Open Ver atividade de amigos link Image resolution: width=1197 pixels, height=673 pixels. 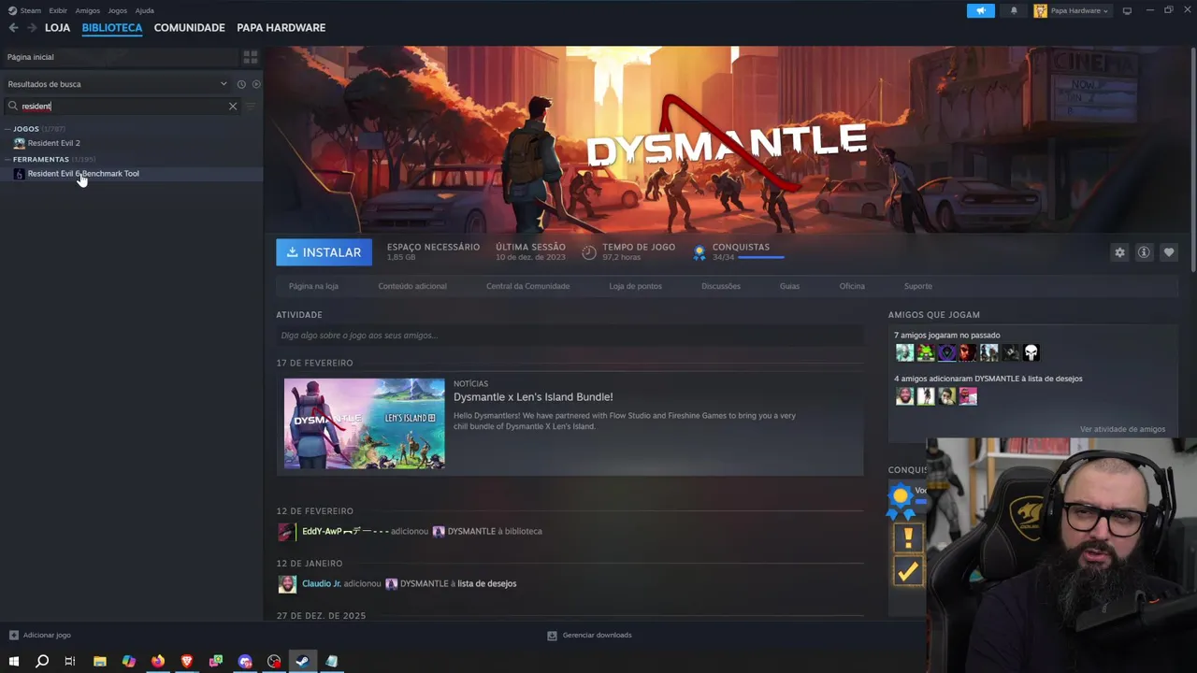pyautogui.click(x=1122, y=429)
